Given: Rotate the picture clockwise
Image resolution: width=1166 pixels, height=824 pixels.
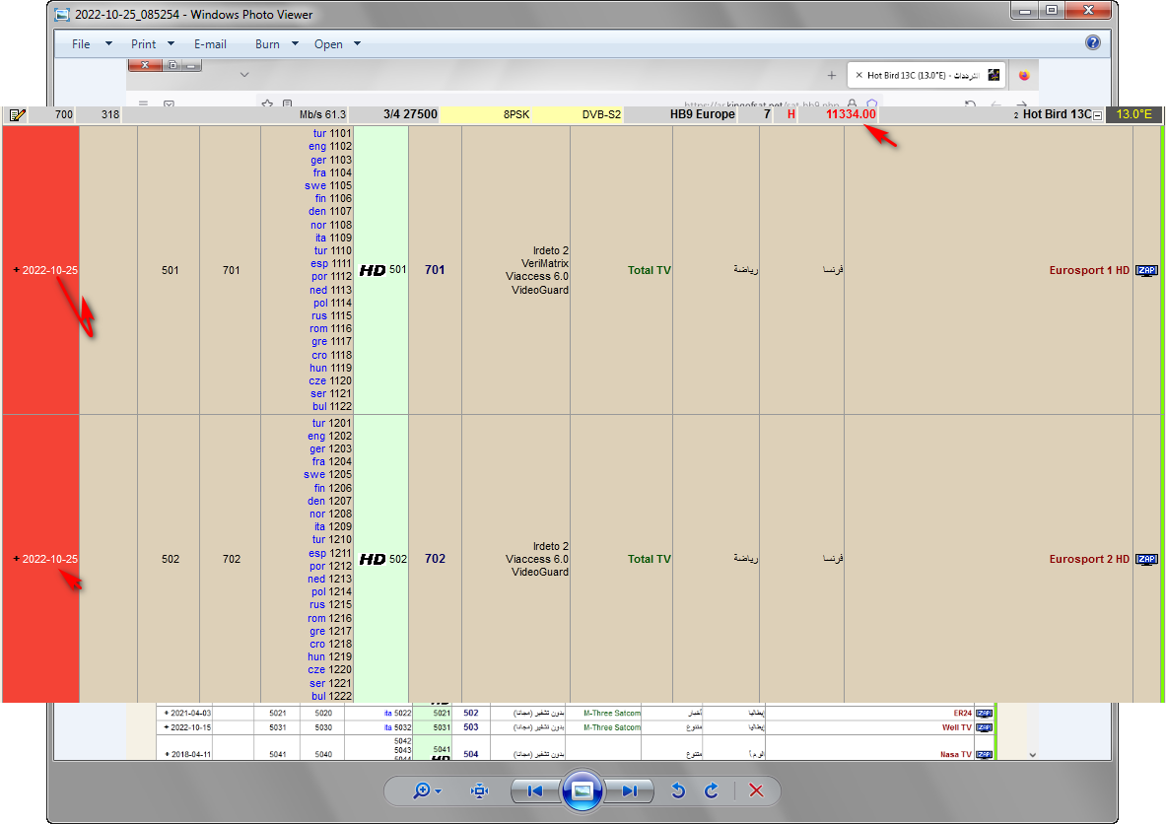Looking at the screenshot, I should (x=711, y=790).
